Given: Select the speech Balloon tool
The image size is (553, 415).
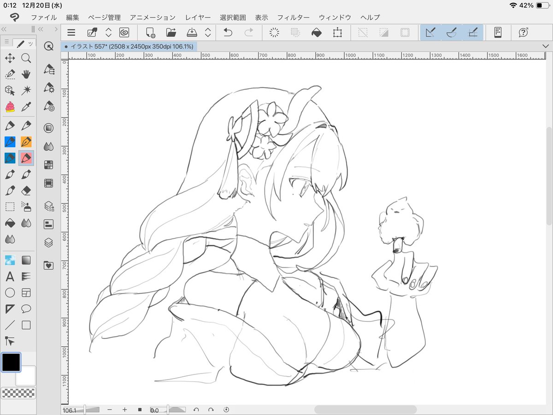Looking at the screenshot, I should click(26, 309).
